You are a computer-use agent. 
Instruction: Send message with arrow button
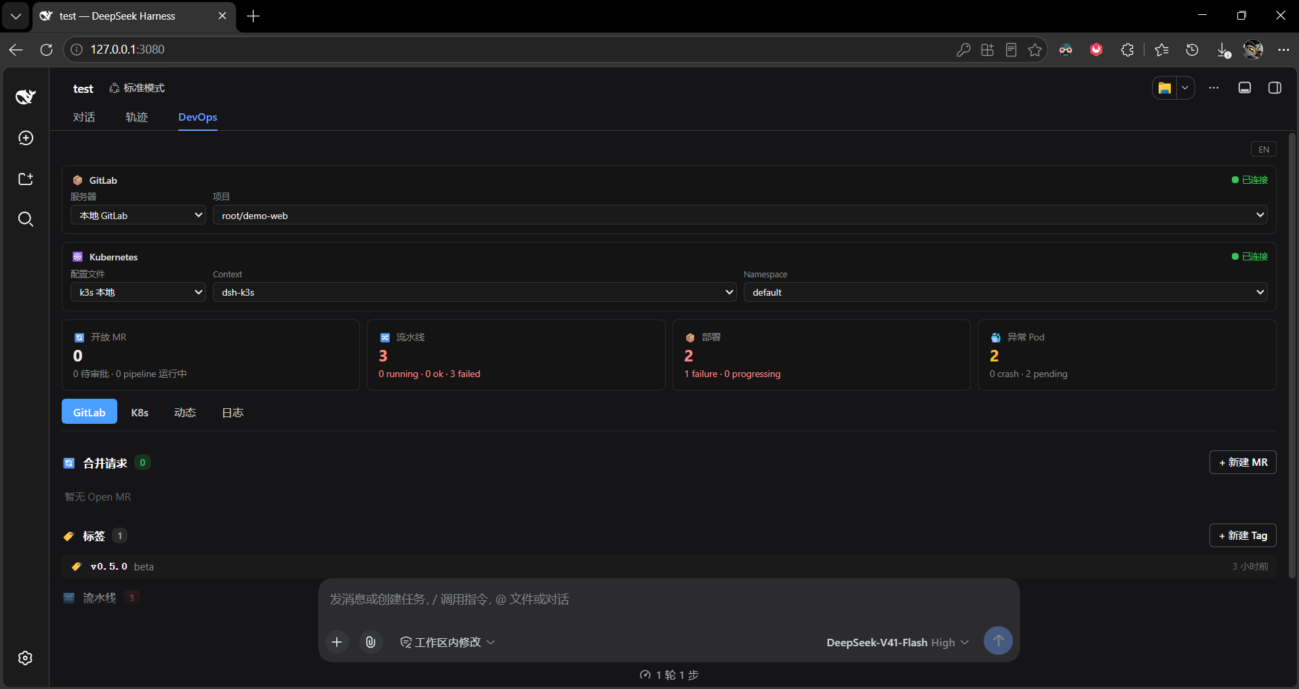click(998, 641)
